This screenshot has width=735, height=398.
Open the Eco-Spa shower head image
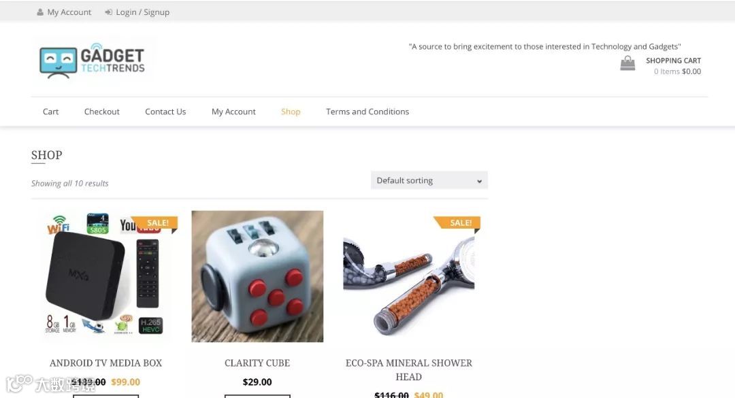click(409, 276)
